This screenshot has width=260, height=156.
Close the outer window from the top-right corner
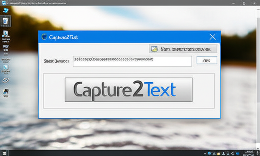pos(255,3)
